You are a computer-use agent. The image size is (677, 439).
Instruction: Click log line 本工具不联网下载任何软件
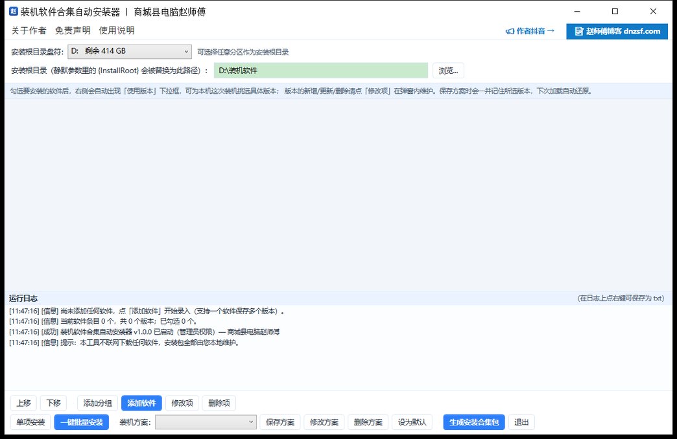click(x=124, y=343)
